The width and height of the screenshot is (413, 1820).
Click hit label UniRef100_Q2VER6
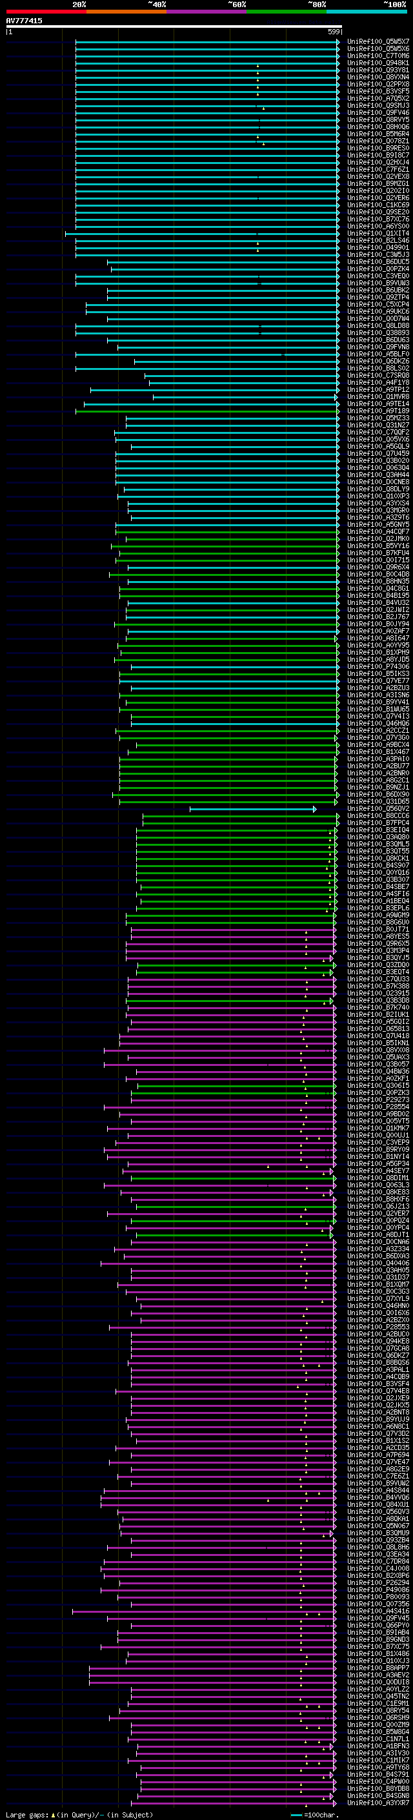click(378, 198)
